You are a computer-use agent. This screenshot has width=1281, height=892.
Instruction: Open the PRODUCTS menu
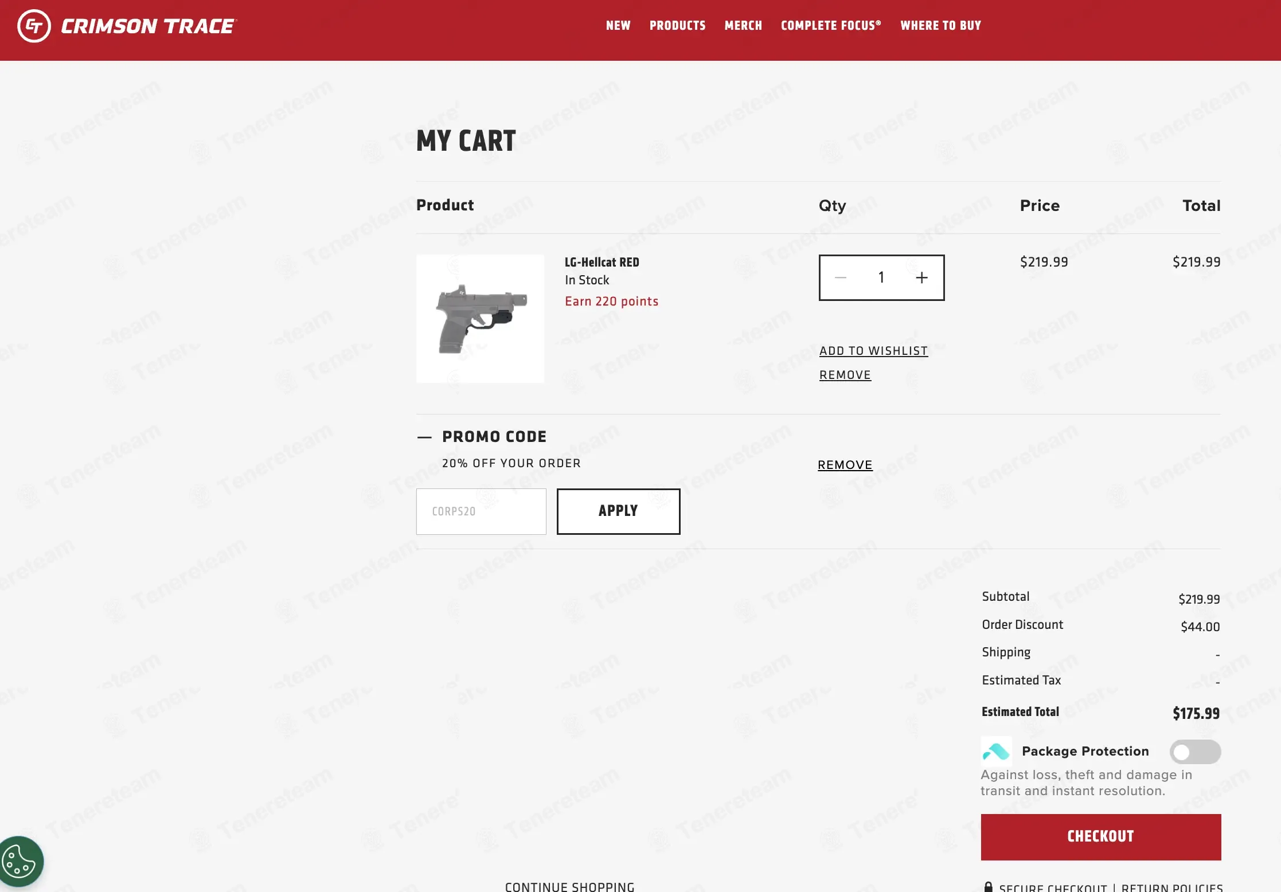pos(677,26)
